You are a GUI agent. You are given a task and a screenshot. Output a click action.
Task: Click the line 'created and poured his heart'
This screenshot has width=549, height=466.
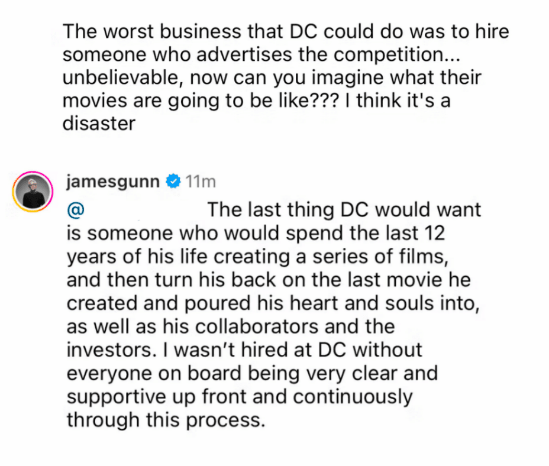[x=273, y=303]
